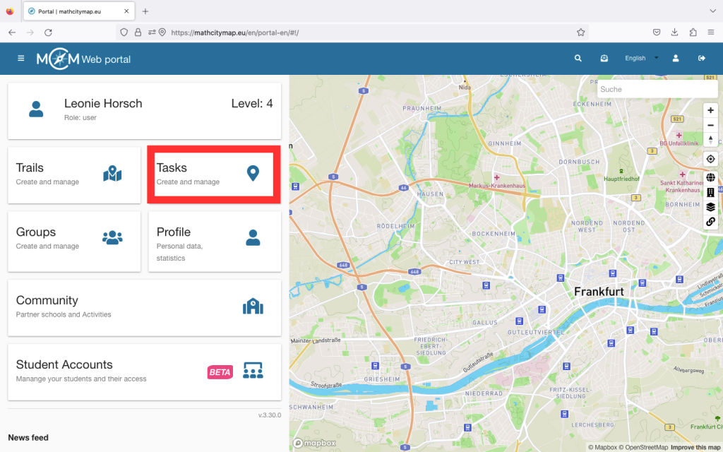Open the inbox icon in header

point(604,59)
